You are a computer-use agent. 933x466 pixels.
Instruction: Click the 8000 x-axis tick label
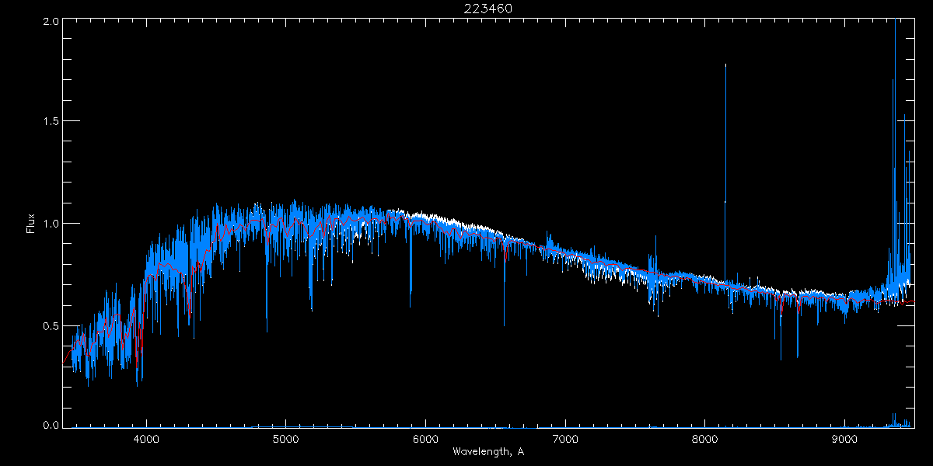705,439
